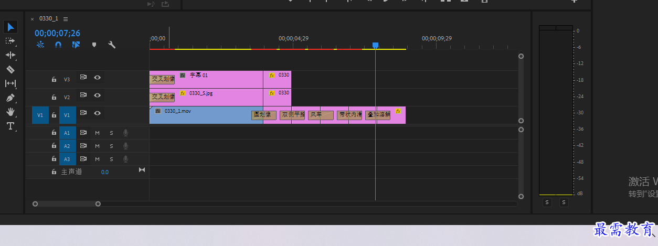Screen dimensions: 658x246
Task: Select the Slip tool
Action: coord(10,83)
